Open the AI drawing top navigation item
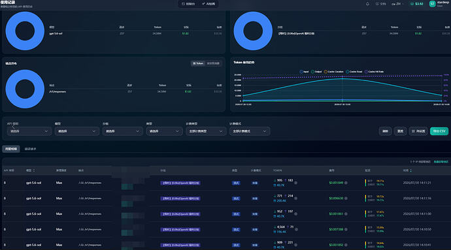The width and height of the screenshot is (451, 250). pyautogui.click(x=209, y=4)
